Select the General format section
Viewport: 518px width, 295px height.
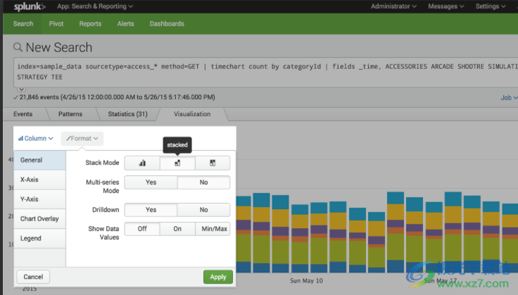tap(39, 161)
